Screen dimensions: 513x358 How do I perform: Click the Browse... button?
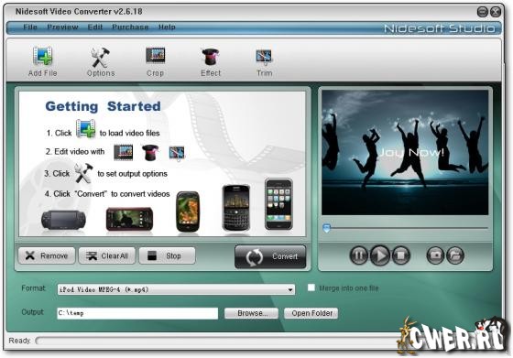251,313
